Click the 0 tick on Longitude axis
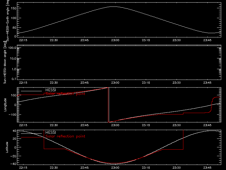Screen dimensions: 226x170 [x=15, y=105]
